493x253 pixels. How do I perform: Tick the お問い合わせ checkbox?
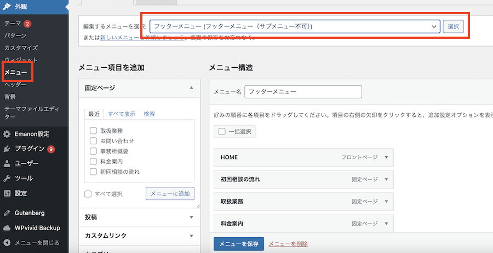pyautogui.click(x=94, y=141)
